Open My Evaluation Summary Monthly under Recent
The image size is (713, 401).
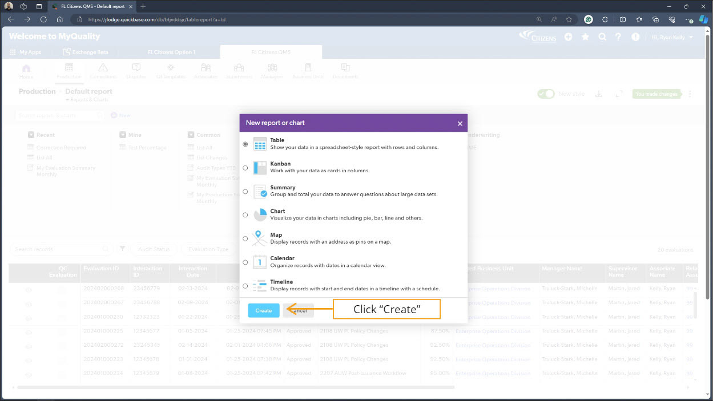coord(66,171)
